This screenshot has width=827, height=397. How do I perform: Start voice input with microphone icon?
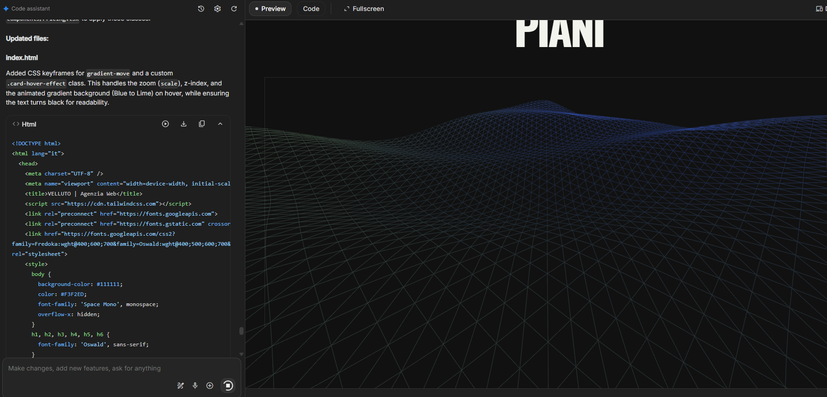(x=195, y=386)
